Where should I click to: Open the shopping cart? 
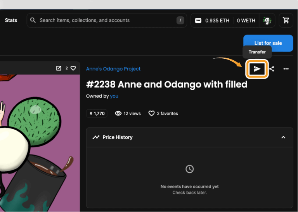(286, 20)
